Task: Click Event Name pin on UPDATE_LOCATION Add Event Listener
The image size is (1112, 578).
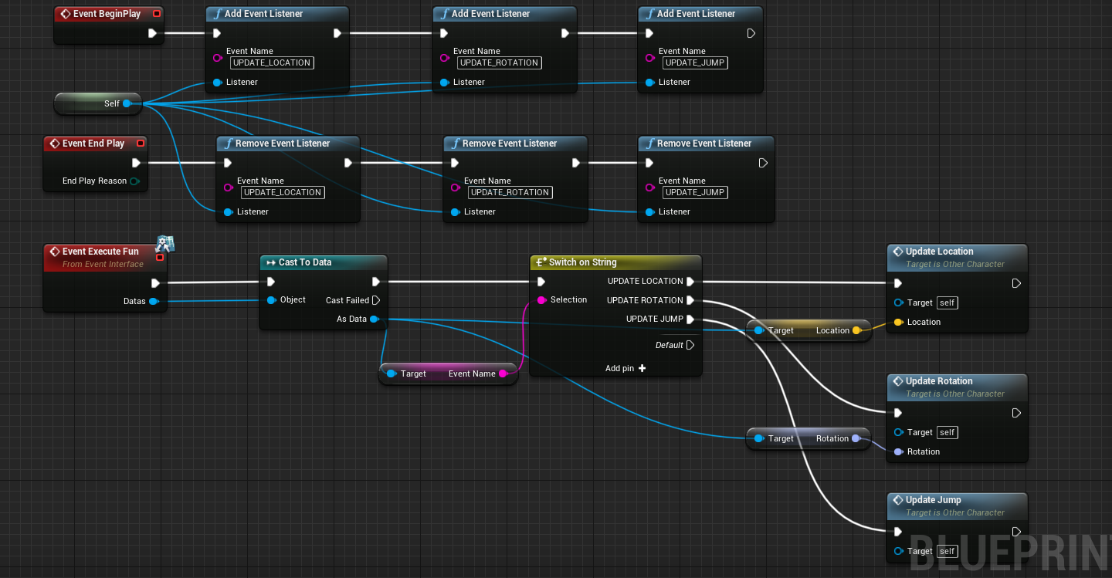Action: click(217, 58)
